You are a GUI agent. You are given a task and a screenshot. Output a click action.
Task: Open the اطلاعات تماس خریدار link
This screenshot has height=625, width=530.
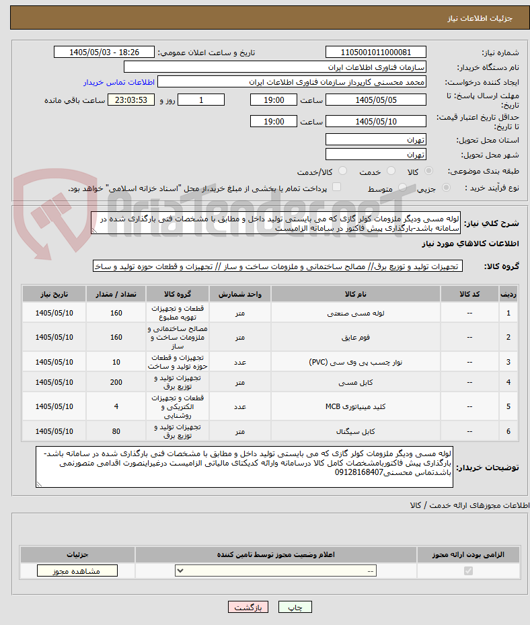tap(119, 82)
